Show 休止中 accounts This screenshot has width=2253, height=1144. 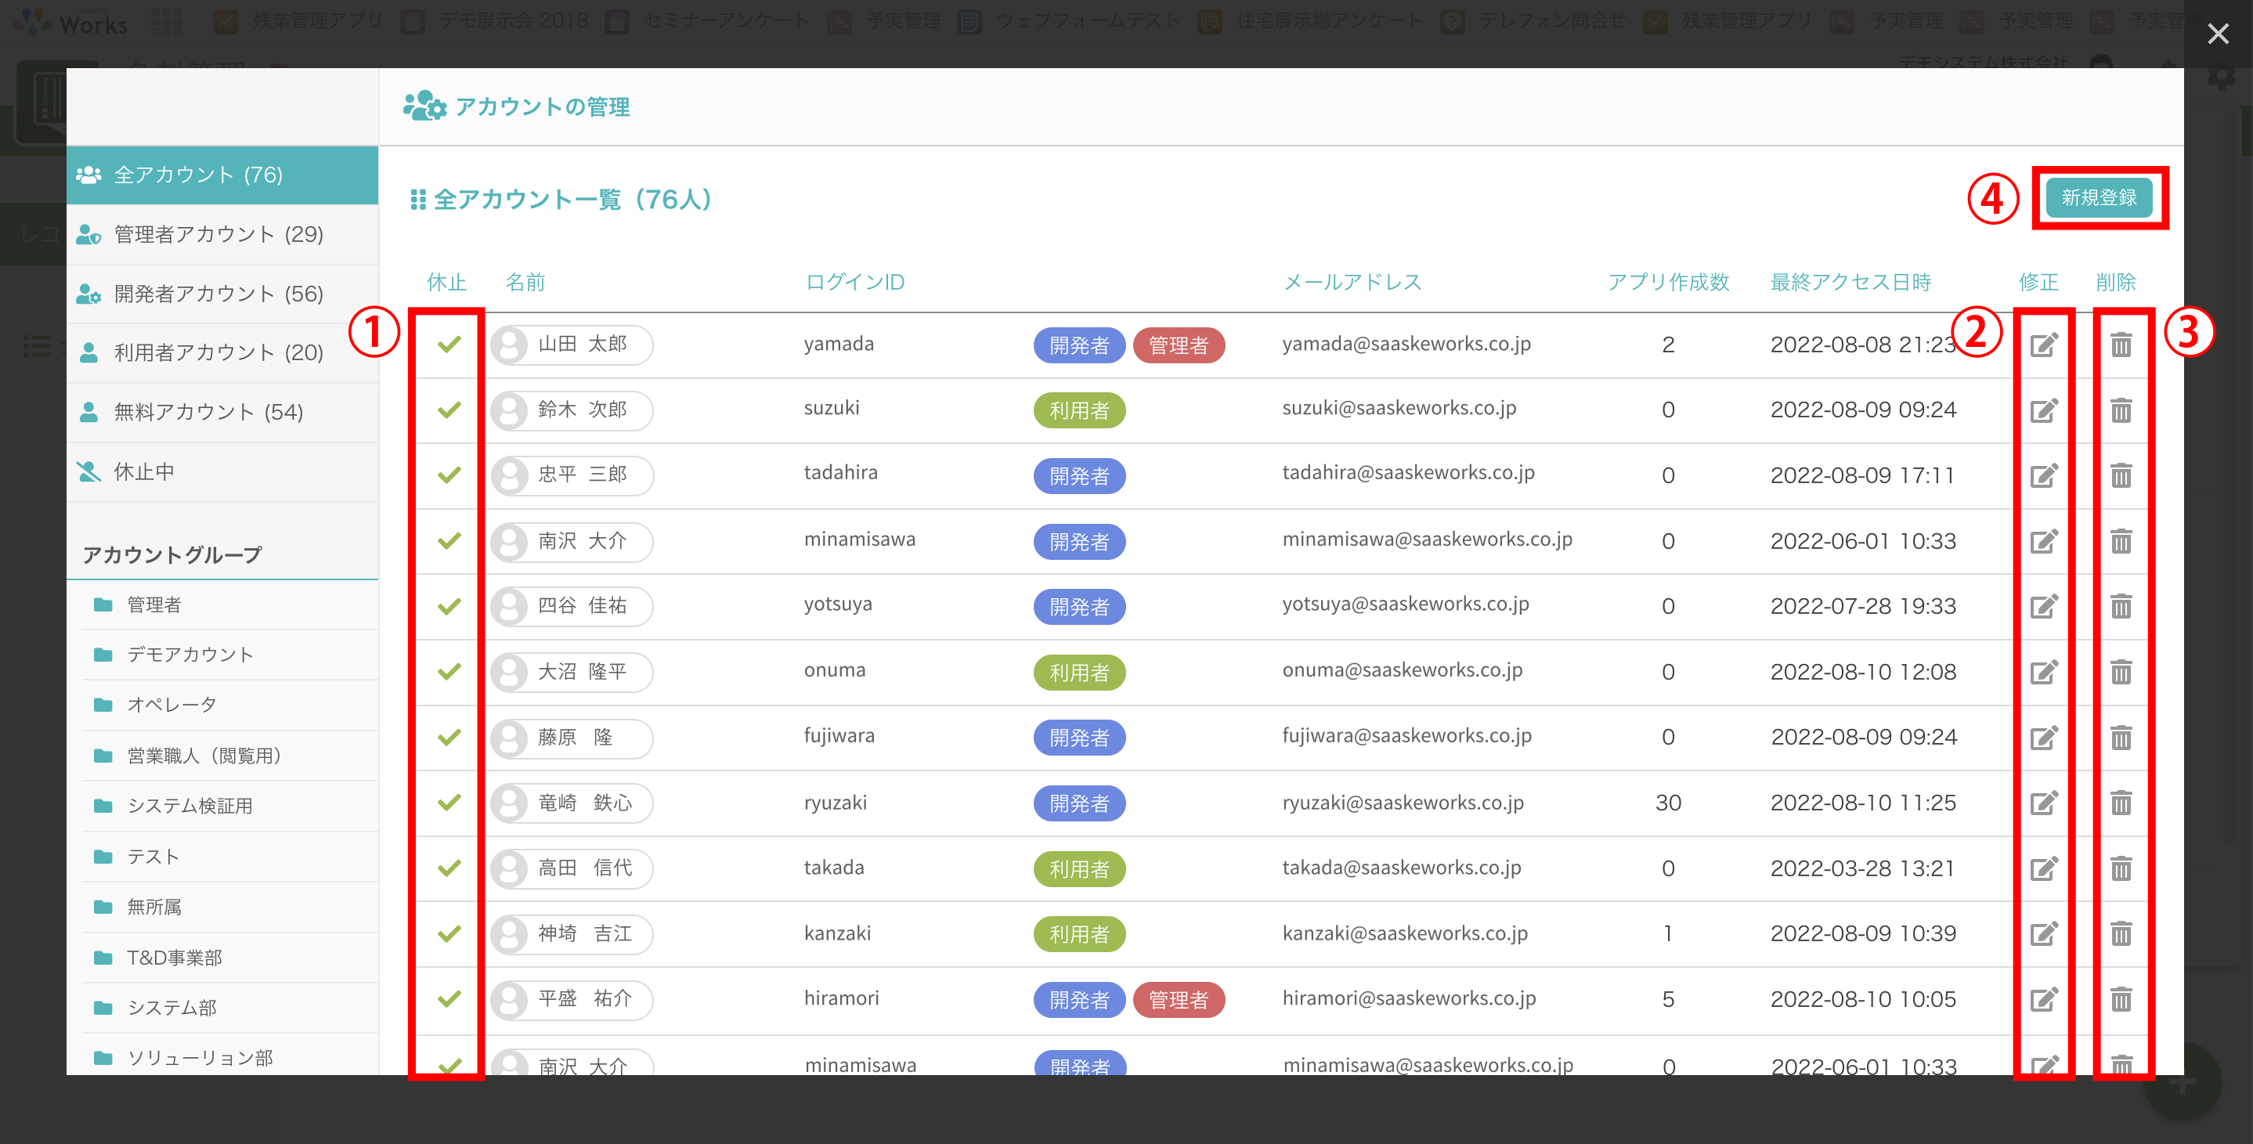coord(222,471)
